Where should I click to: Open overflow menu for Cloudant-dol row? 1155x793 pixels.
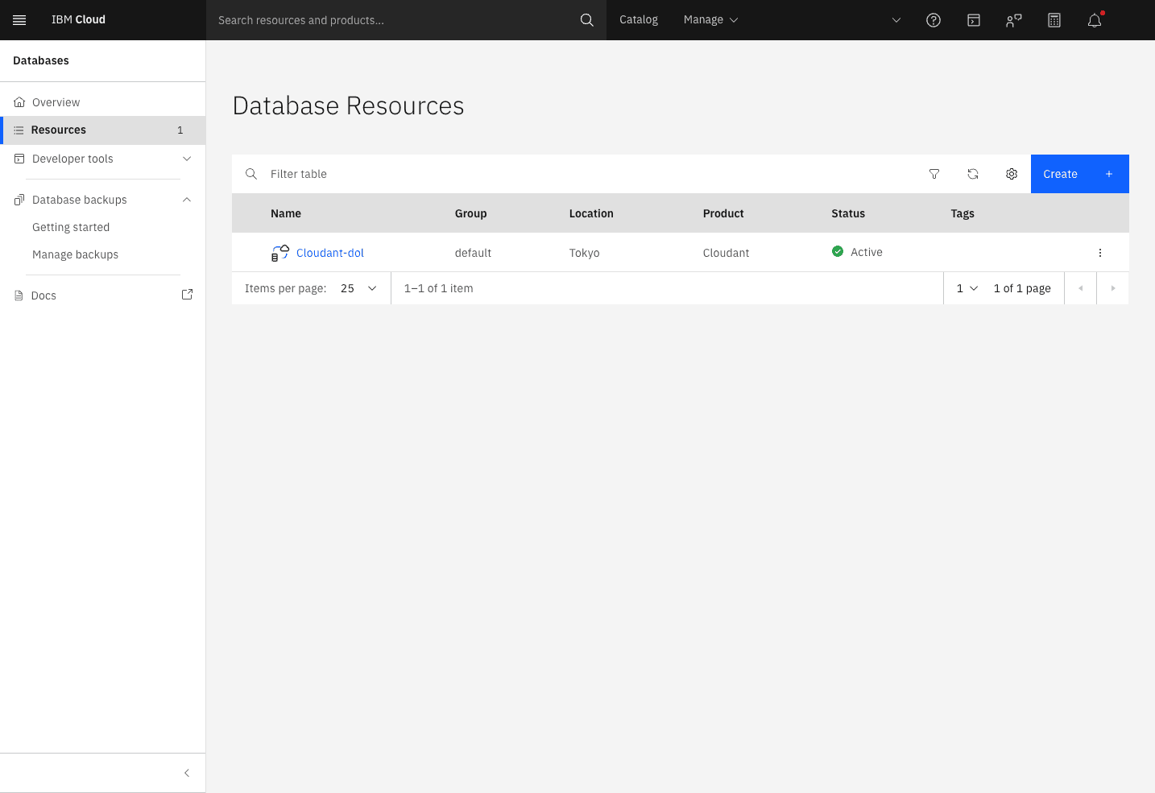click(1100, 253)
